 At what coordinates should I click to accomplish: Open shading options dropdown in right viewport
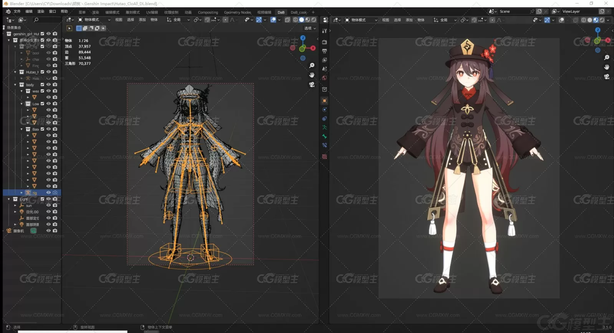[x=608, y=20]
